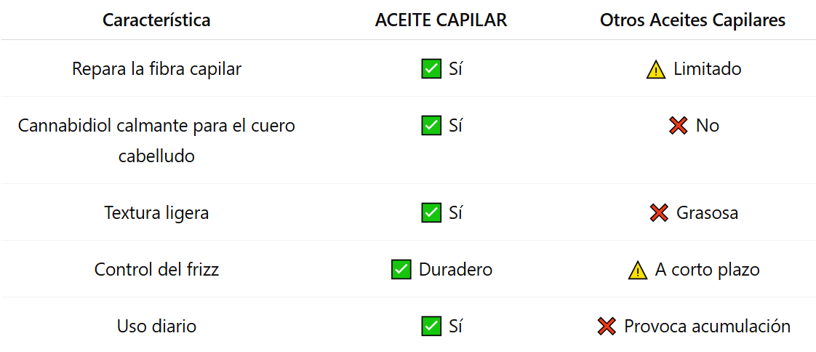Image resolution: width=816 pixels, height=352 pixels.
Task: Click green checkmark in Repara la fibra capilar row
Action: click(x=431, y=69)
